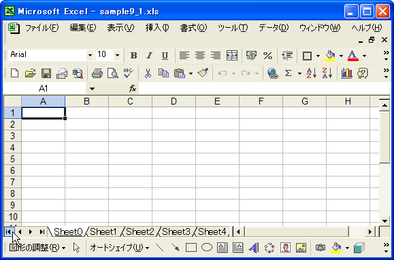The image size is (394, 260).
Task: Open the ファイル(F) menu
Action: coord(42,28)
